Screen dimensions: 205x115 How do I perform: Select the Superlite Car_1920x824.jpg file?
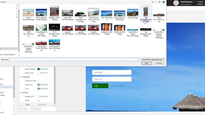coord(68,30)
